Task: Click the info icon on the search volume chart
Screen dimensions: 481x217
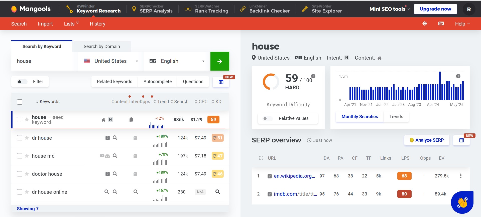Action: 458,76
